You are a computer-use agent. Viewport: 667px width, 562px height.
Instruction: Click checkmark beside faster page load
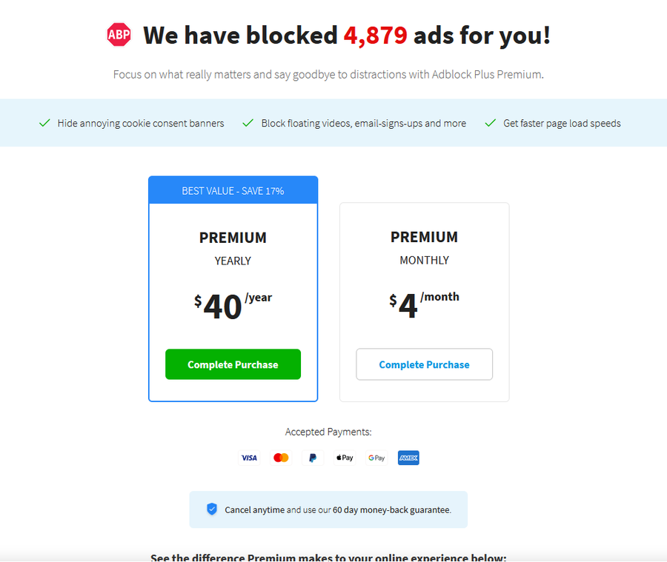tap(490, 123)
